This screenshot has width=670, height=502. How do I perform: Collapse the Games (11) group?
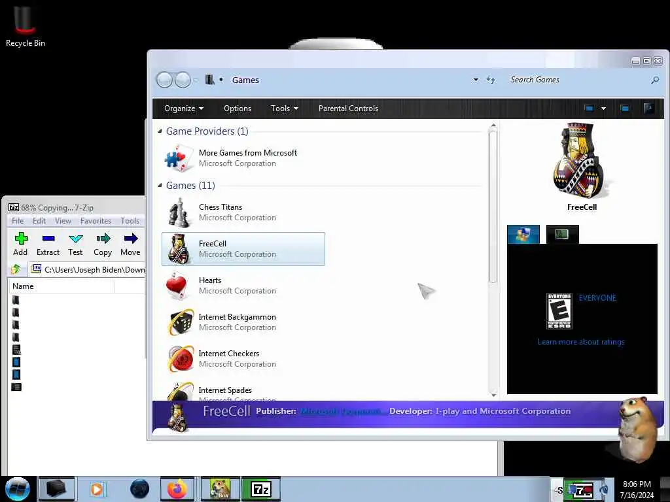160,185
